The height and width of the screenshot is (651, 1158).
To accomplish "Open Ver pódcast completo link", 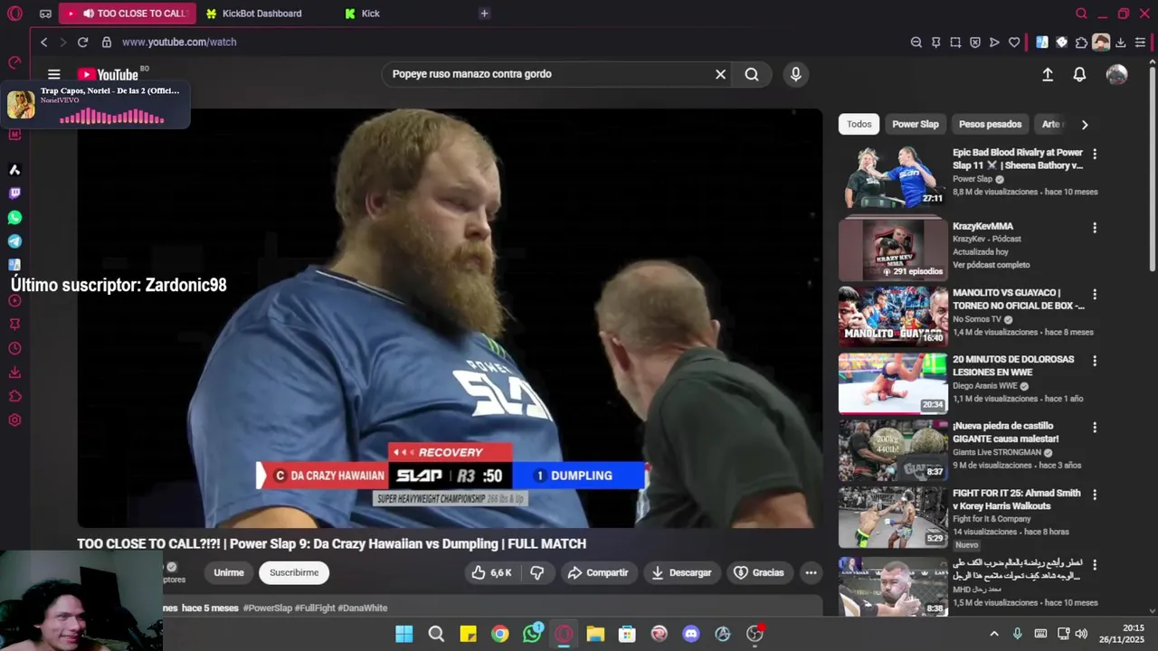I will point(991,265).
